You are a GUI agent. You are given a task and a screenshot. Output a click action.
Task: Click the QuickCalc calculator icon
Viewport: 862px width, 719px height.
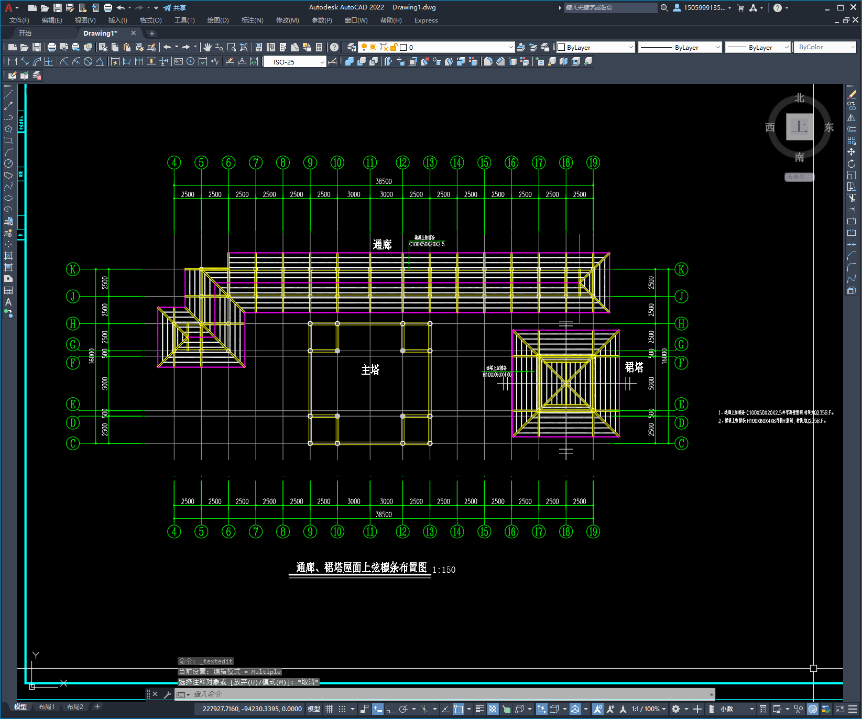tap(319, 47)
